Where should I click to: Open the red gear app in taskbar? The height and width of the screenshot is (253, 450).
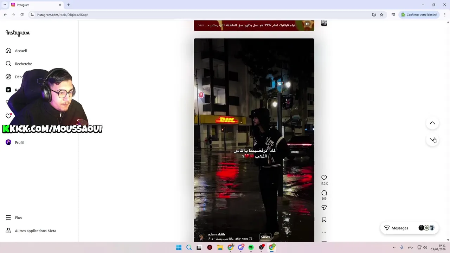click(x=210, y=247)
